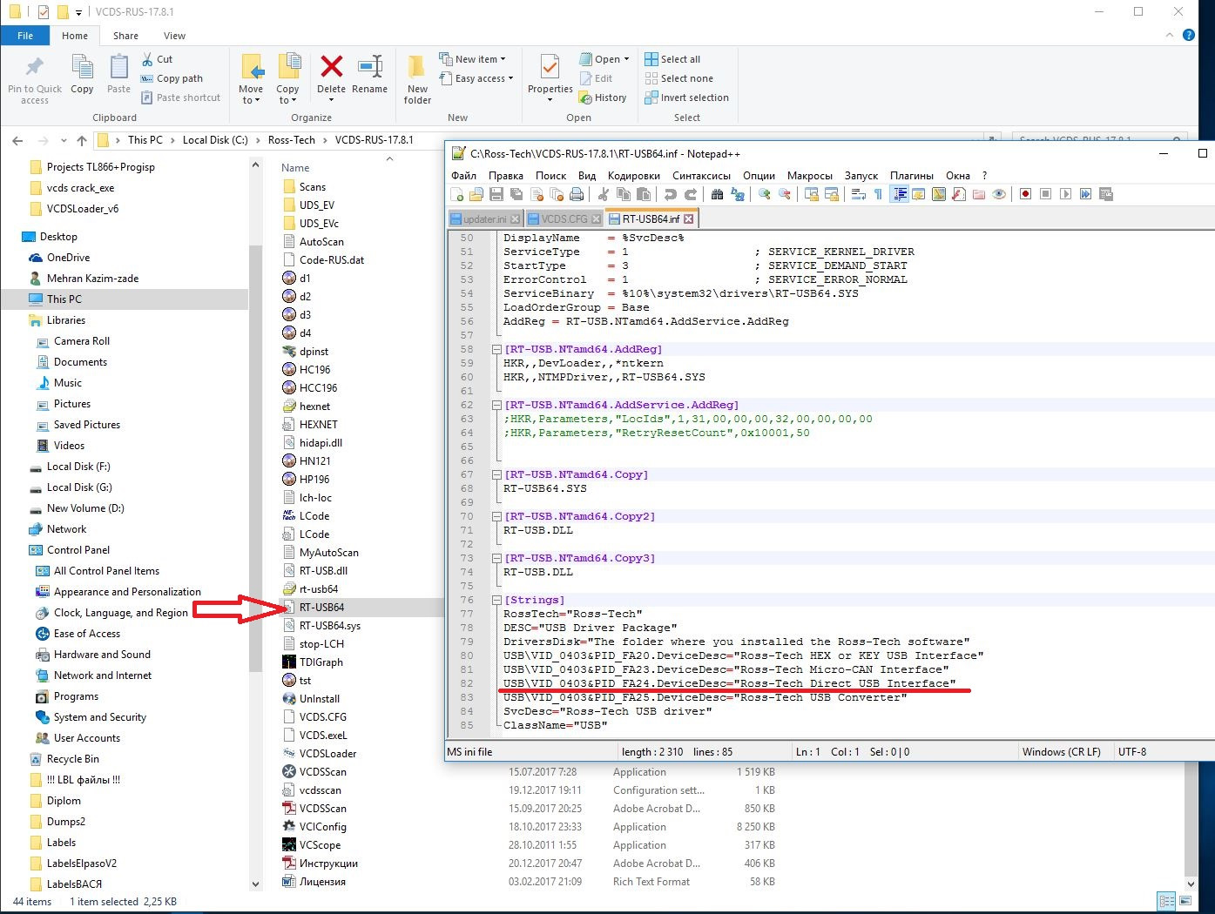Save recorded macro icon in Notepad++
The image size is (1215, 914).
[1106, 194]
